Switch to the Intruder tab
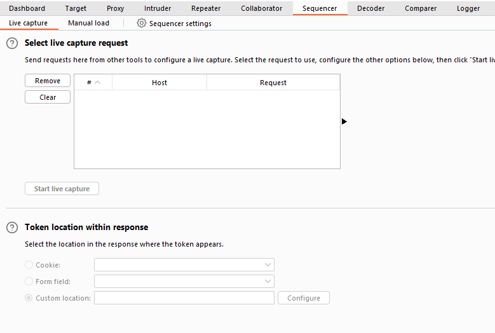The height and width of the screenshot is (333, 495). click(157, 8)
